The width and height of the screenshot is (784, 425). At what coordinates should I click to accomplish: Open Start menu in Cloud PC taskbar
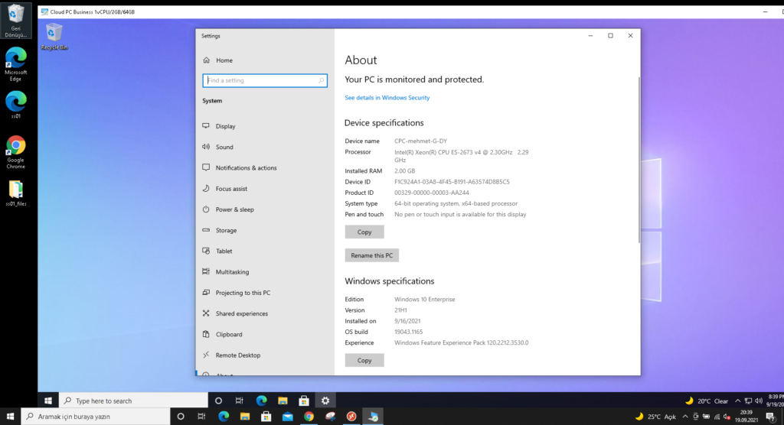(x=48, y=401)
